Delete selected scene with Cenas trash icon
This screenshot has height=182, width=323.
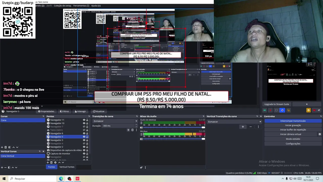6,147
